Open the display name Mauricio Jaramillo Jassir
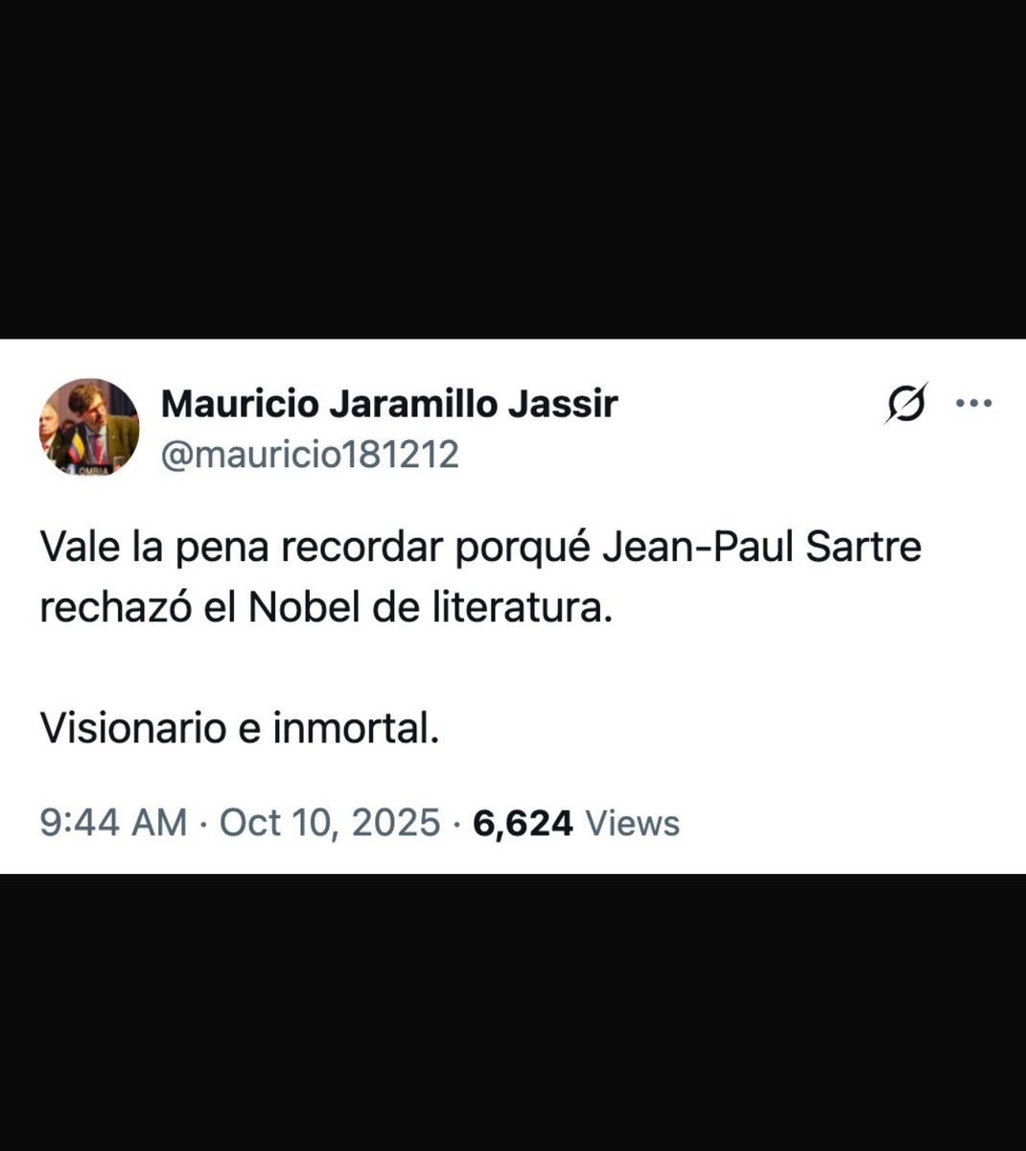The image size is (1026, 1151). click(x=389, y=404)
